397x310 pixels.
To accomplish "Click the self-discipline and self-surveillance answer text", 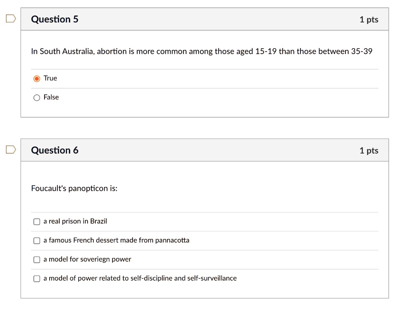I will tap(140, 278).
